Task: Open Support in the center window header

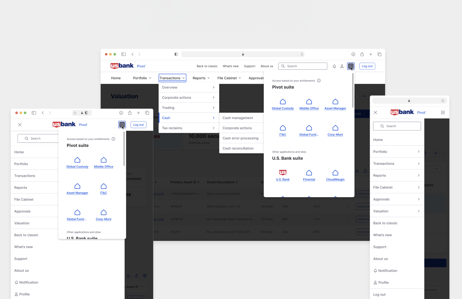Action: (250, 66)
